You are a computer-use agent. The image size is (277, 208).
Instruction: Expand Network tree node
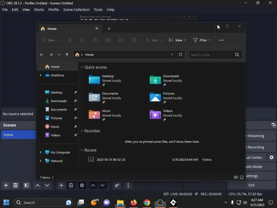41,161
